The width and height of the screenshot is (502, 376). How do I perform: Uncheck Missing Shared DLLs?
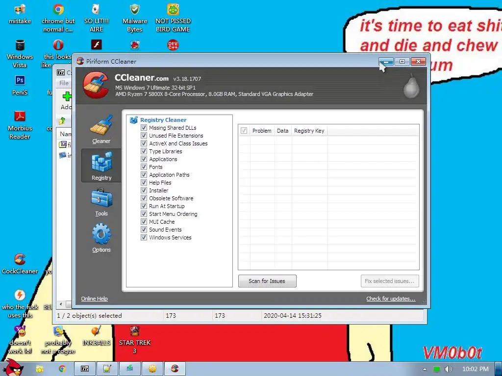(144, 128)
